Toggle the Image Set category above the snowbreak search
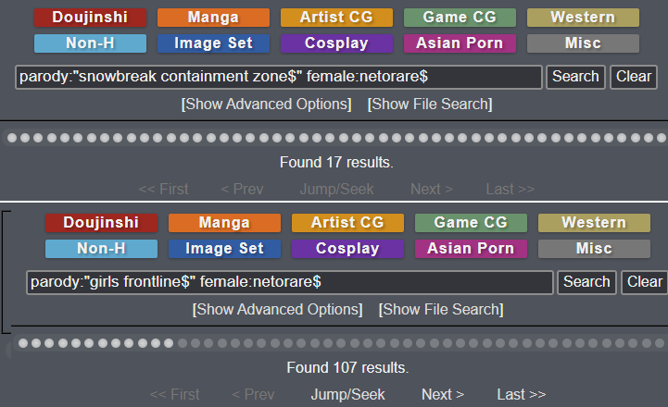Image resolution: width=668 pixels, height=407 pixels. coord(213,43)
